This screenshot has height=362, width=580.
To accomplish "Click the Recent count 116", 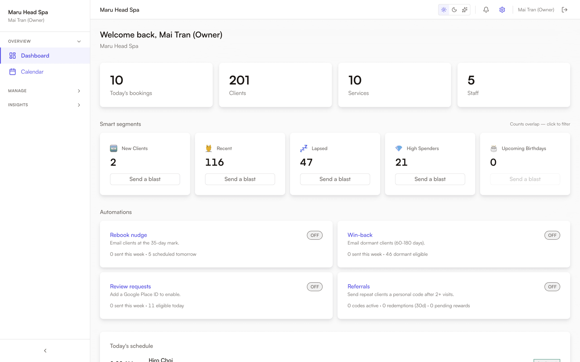I will coord(215,162).
